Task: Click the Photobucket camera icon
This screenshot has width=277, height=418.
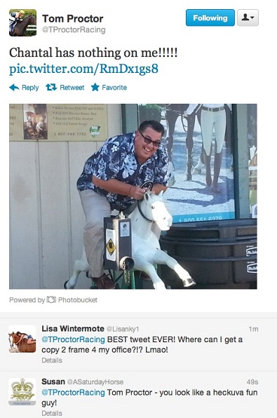Action: click(51, 299)
